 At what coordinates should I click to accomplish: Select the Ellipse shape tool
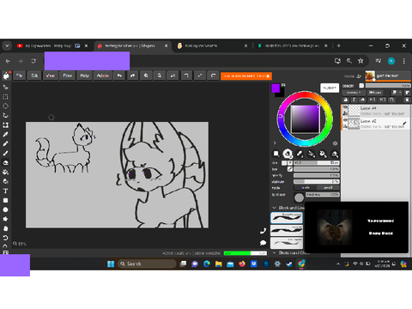[5, 209]
